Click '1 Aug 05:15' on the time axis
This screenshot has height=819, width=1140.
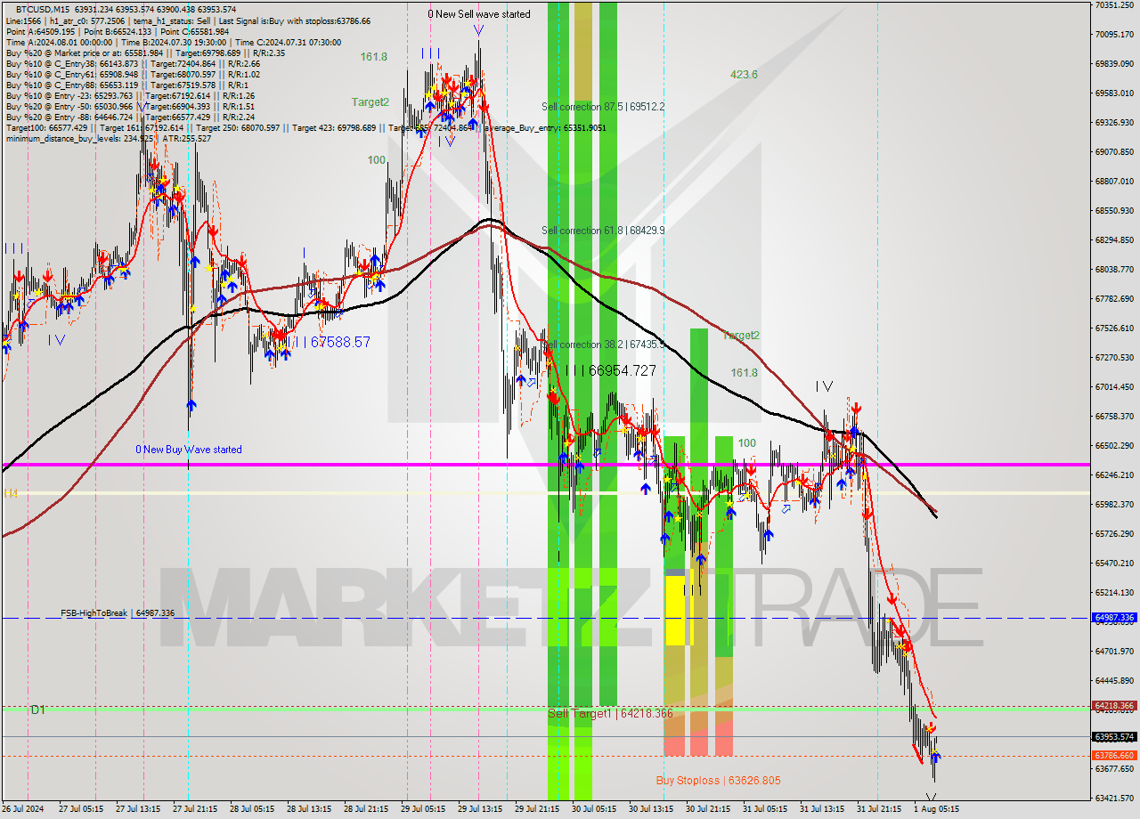[937, 809]
